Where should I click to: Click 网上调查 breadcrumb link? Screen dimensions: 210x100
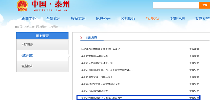point(41,27)
